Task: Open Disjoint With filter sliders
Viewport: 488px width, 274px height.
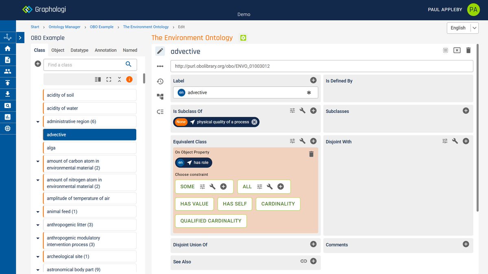Action: 445,141
